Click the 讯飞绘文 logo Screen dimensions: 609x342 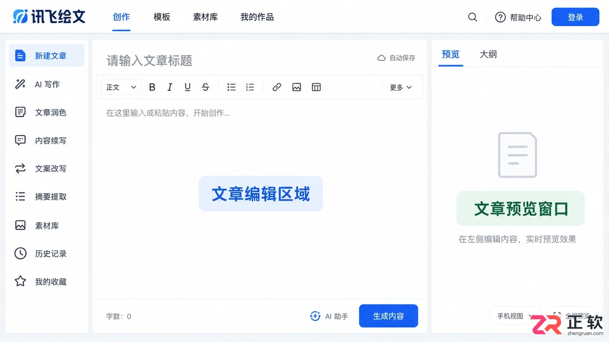pos(49,17)
